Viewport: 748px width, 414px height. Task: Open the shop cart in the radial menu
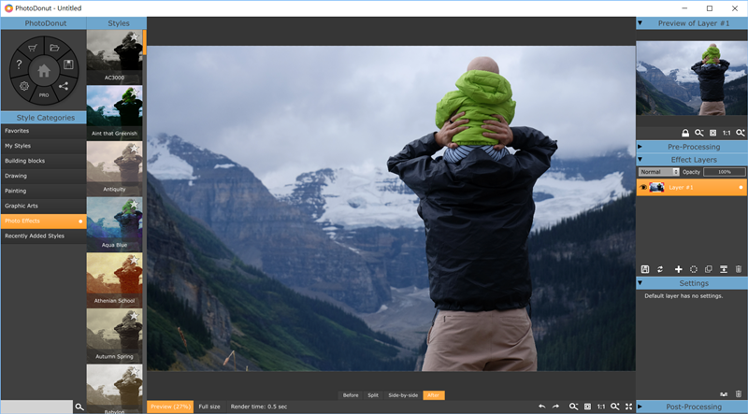click(x=33, y=48)
